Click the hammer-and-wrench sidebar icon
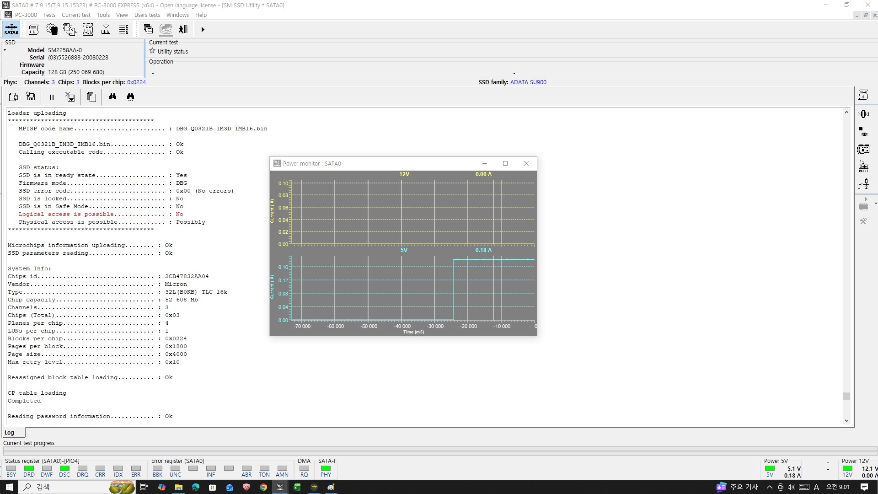This screenshot has height=494, width=878. (x=863, y=221)
